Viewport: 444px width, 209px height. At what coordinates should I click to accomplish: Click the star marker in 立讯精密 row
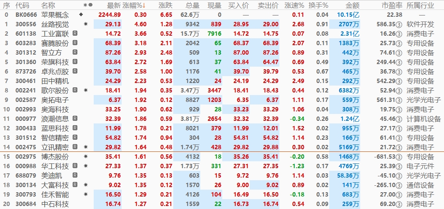[x=86, y=147]
